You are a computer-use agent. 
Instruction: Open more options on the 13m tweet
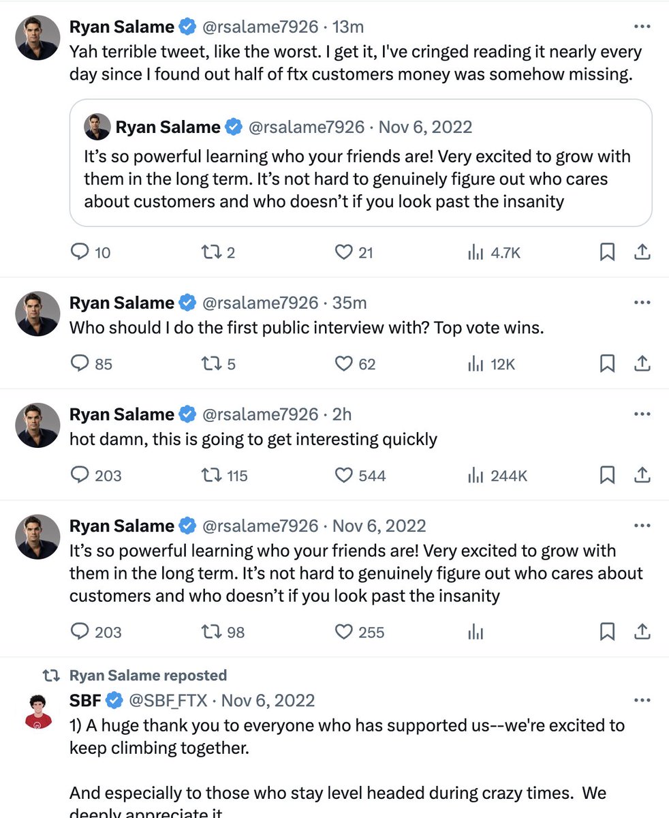642,27
